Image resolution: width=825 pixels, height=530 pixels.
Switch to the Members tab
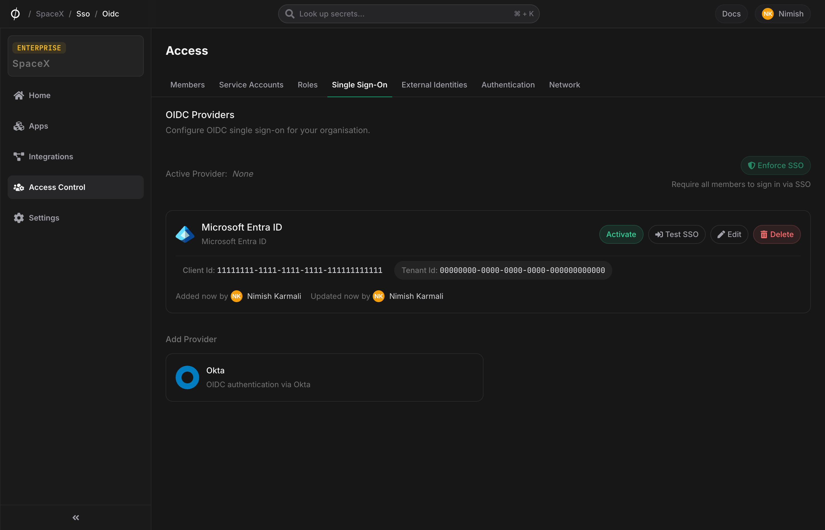pos(187,85)
